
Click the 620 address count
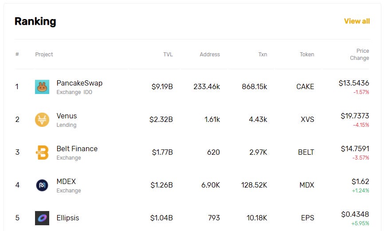tap(213, 153)
